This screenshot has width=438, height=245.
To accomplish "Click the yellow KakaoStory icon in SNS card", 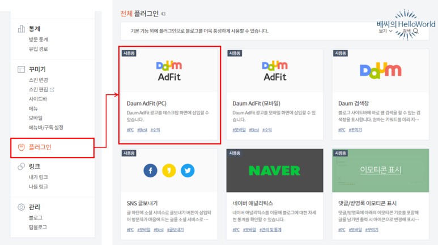I will 169,170.
